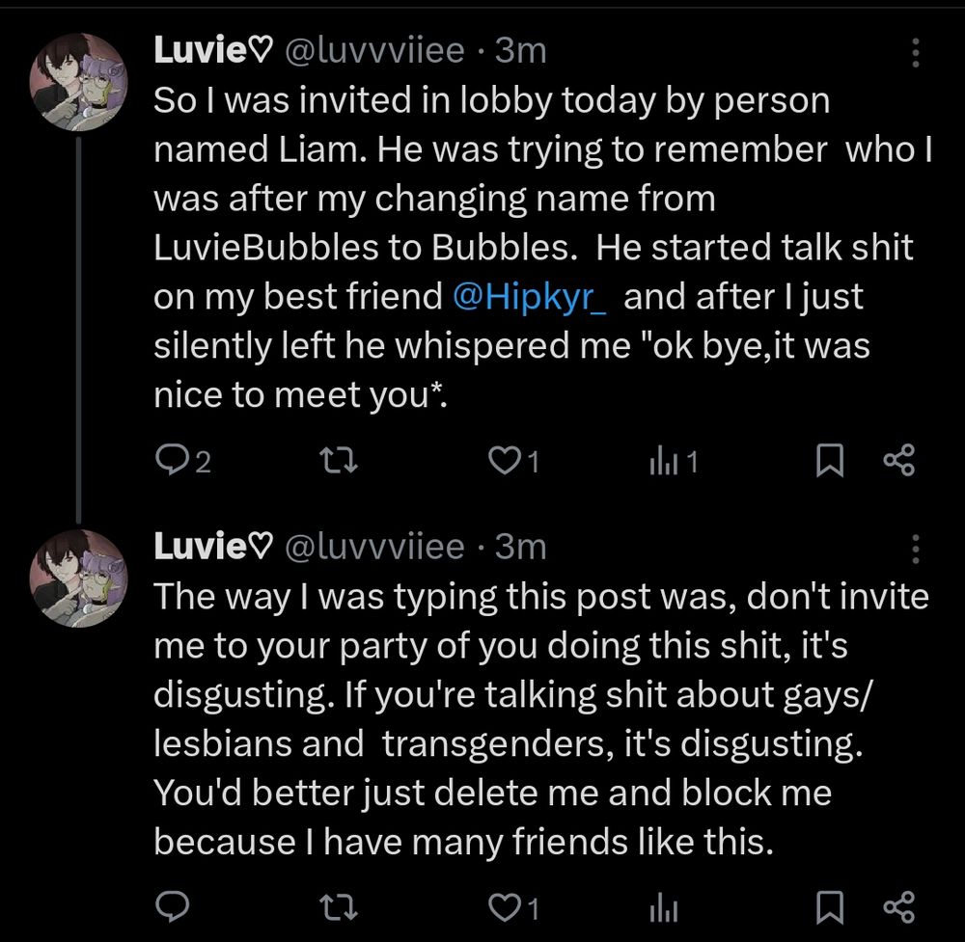Viewport: 965px width, 942px height.
Task: Open Luvie's profile avatar on first tweet
Action: point(80,85)
